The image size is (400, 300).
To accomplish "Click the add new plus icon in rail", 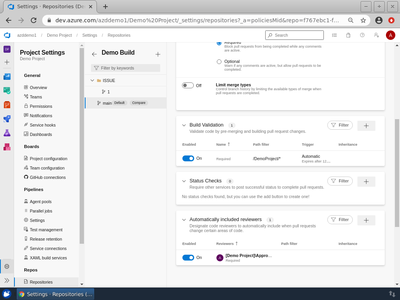I will (x=7, y=62).
